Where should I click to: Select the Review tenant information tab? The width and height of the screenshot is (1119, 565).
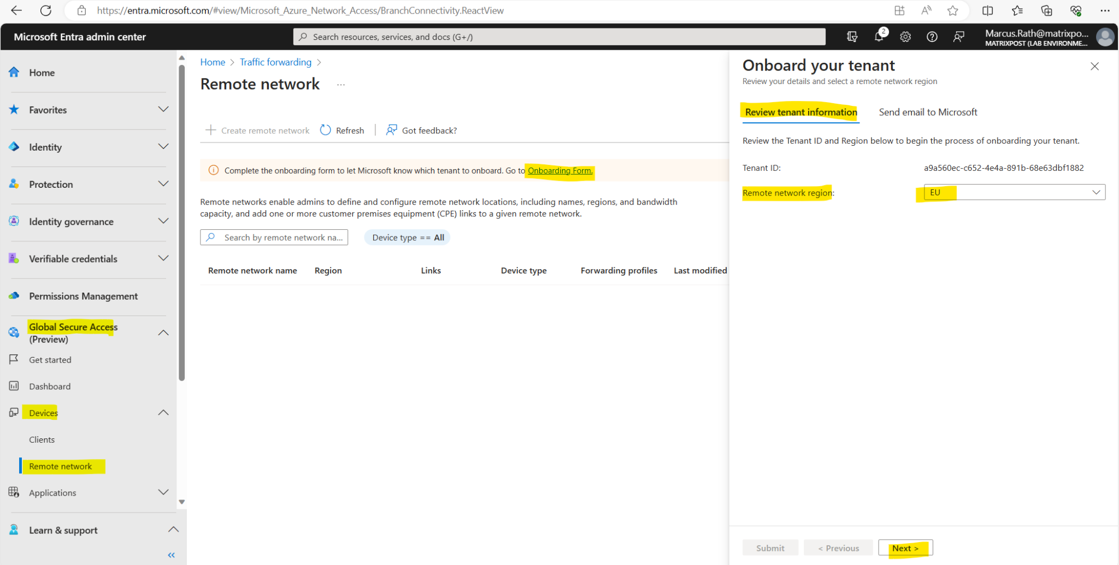pos(800,112)
